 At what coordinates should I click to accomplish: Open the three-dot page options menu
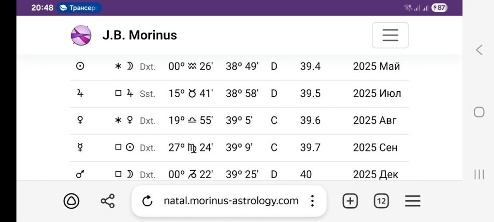pyautogui.click(x=312, y=201)
